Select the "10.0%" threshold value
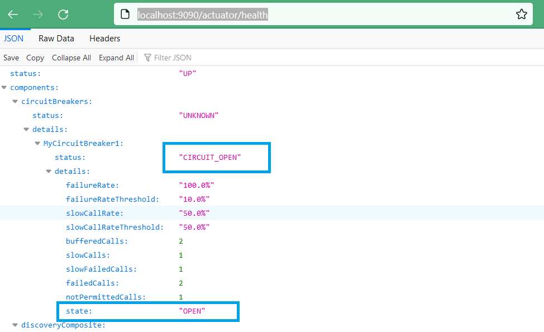544x332 pixels. coord(194,200)
